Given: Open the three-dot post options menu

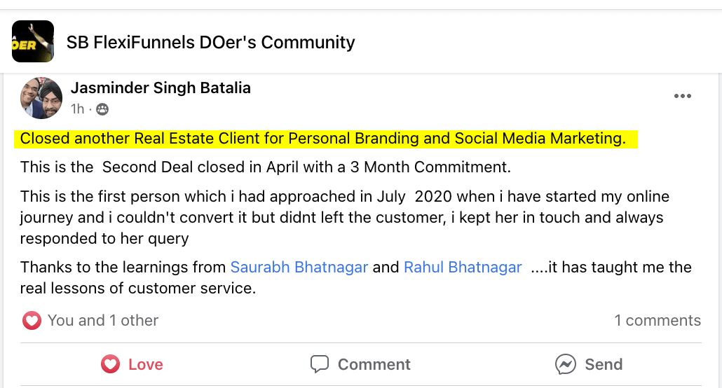Looking at the screenshot, I should pos(682,97).
